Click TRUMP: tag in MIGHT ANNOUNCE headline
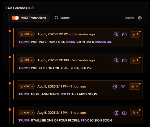Image resolution: width=150 pixels, height=127 pixels. (x=24, y=94)
